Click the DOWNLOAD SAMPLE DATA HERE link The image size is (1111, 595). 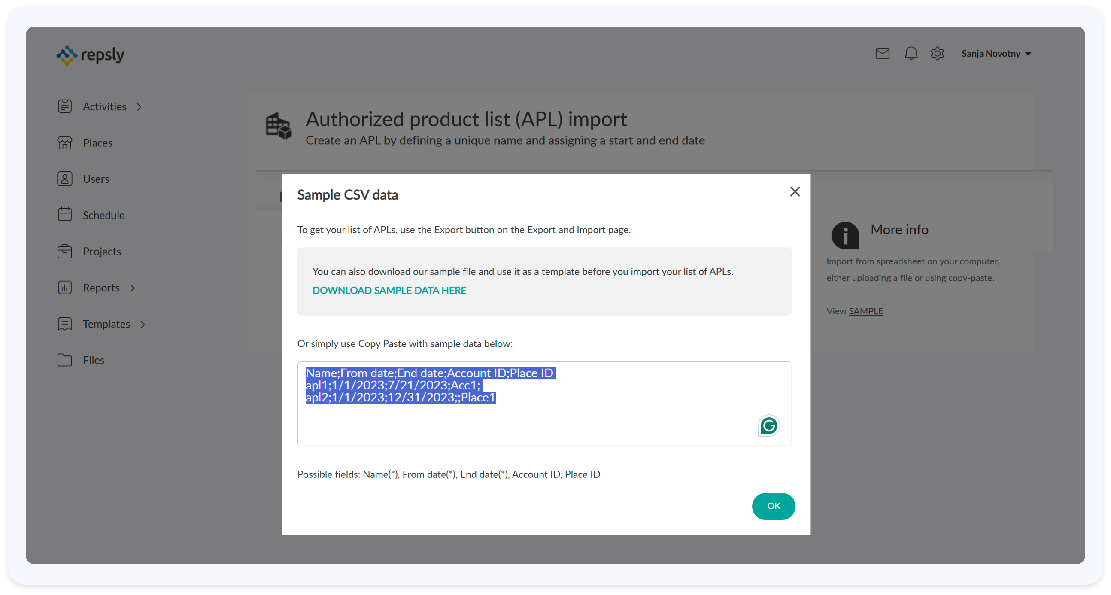click(389, 291)
